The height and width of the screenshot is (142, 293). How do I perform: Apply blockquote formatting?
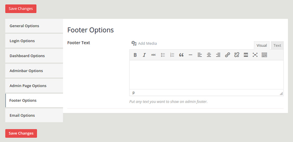click(x=181, y=55)
